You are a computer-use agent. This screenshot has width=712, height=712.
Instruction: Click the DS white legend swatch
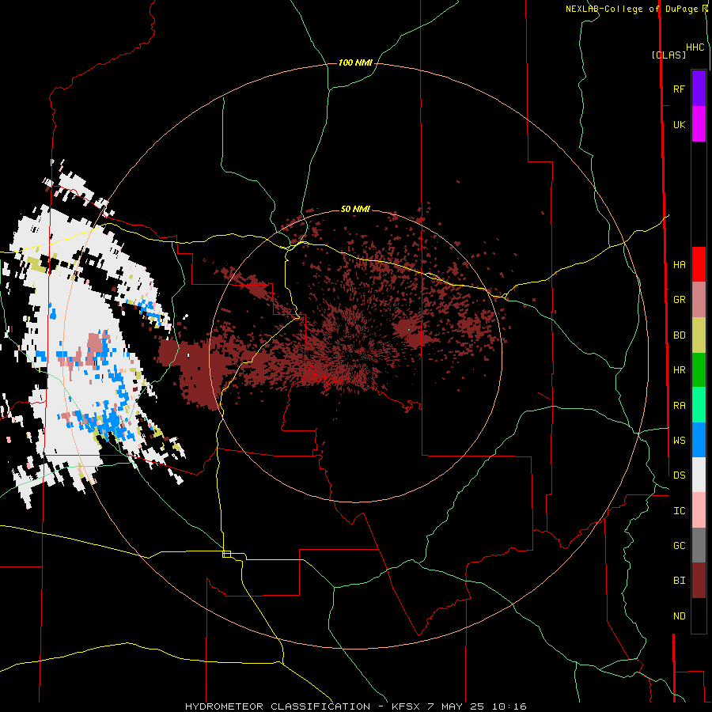pos(699,475)
